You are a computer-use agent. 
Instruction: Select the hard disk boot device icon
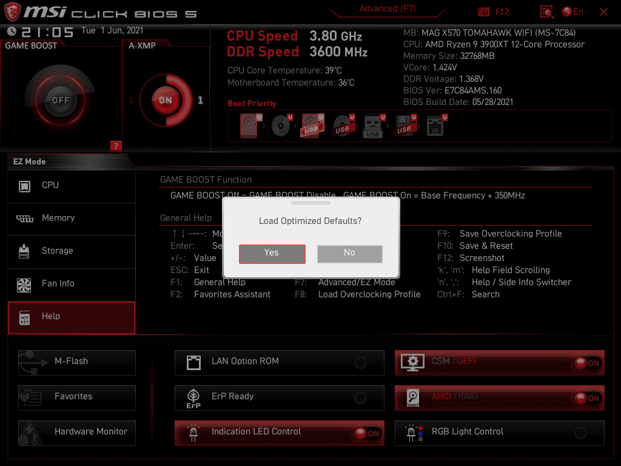(x=250, y=126)
